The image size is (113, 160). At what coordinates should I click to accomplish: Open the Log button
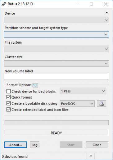click(x=34, y=145)
